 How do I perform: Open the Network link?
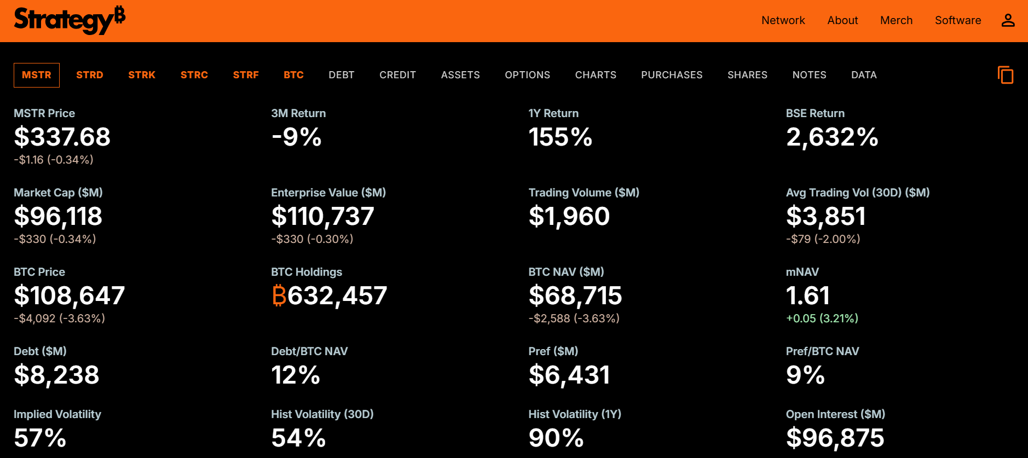783,20
